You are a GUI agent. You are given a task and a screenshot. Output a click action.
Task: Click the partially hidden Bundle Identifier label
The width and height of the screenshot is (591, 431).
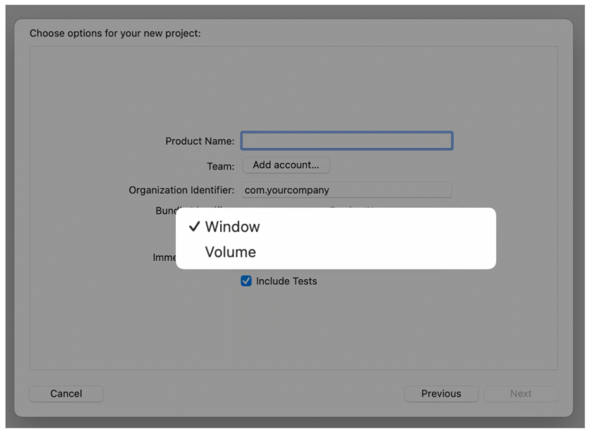pyautogui.click(x=166, y=210)
